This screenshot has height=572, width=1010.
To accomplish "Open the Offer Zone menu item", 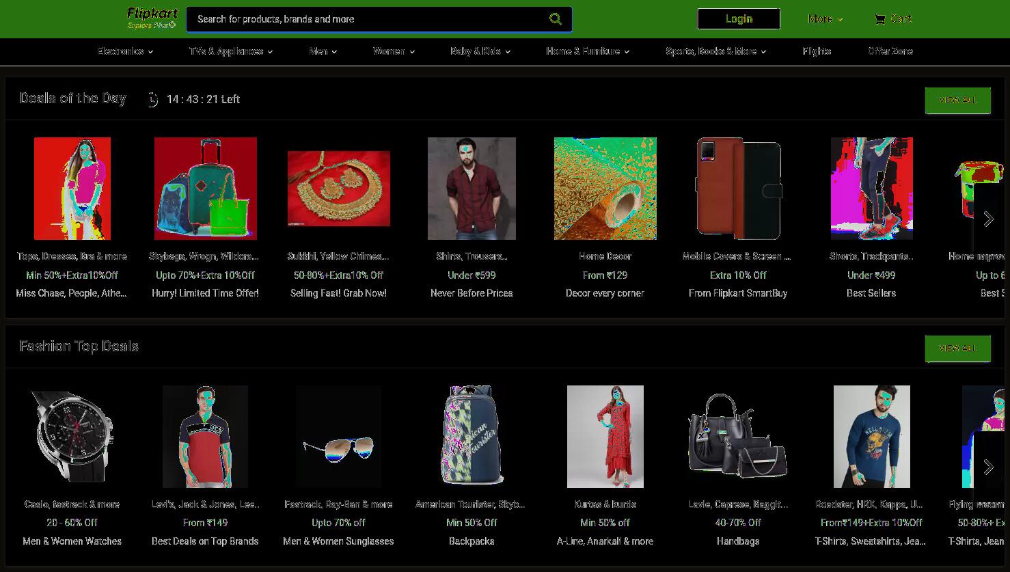I will (890, 51).
